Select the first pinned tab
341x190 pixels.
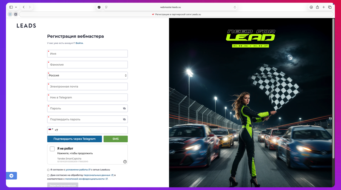point(10,14)
